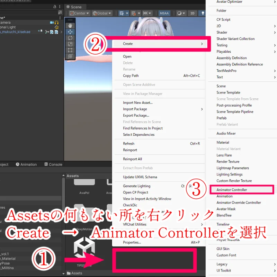The image size is (277, 277).
Task: Expand the UI Toolkit submenu
Action: pyautogui.click(x=242, y=270)
